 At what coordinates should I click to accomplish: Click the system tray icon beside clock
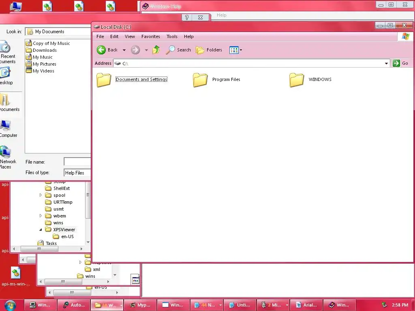(x=384, y=305)
